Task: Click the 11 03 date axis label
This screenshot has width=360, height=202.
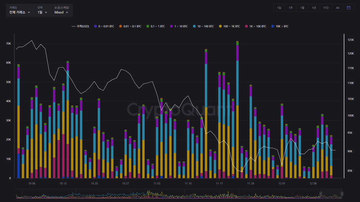Action: (157, 183)
